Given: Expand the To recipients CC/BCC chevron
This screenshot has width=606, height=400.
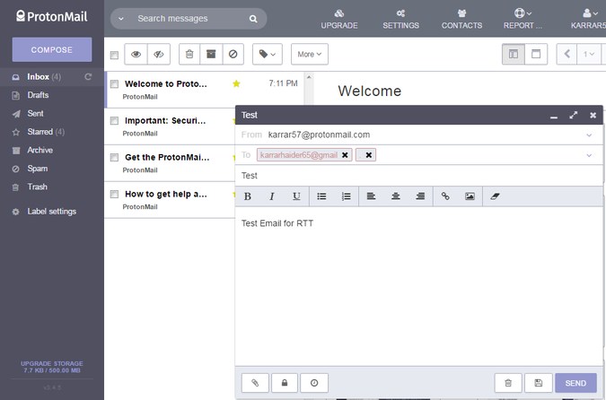Looking at the screenshot, I should pos(589,155).
